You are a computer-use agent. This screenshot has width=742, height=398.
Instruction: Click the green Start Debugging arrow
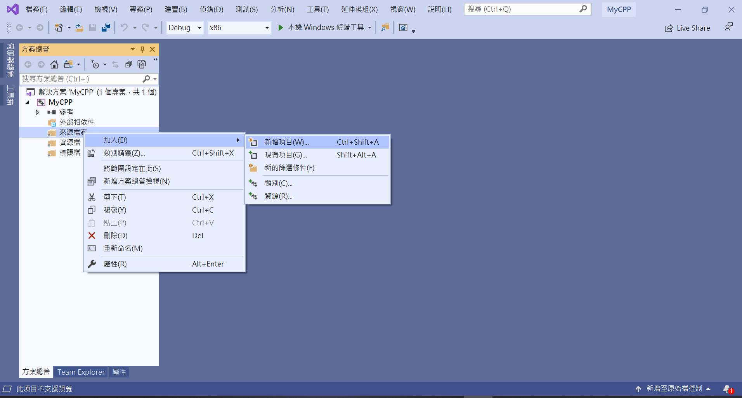(x=281, y=28)
